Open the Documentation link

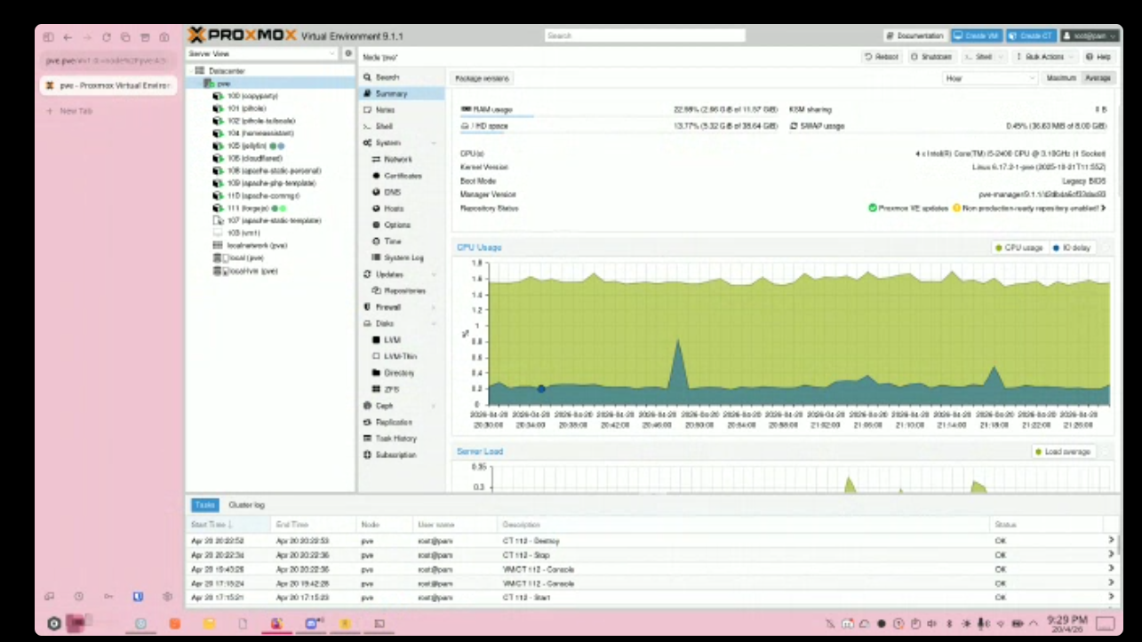click(x=914, y=36)
